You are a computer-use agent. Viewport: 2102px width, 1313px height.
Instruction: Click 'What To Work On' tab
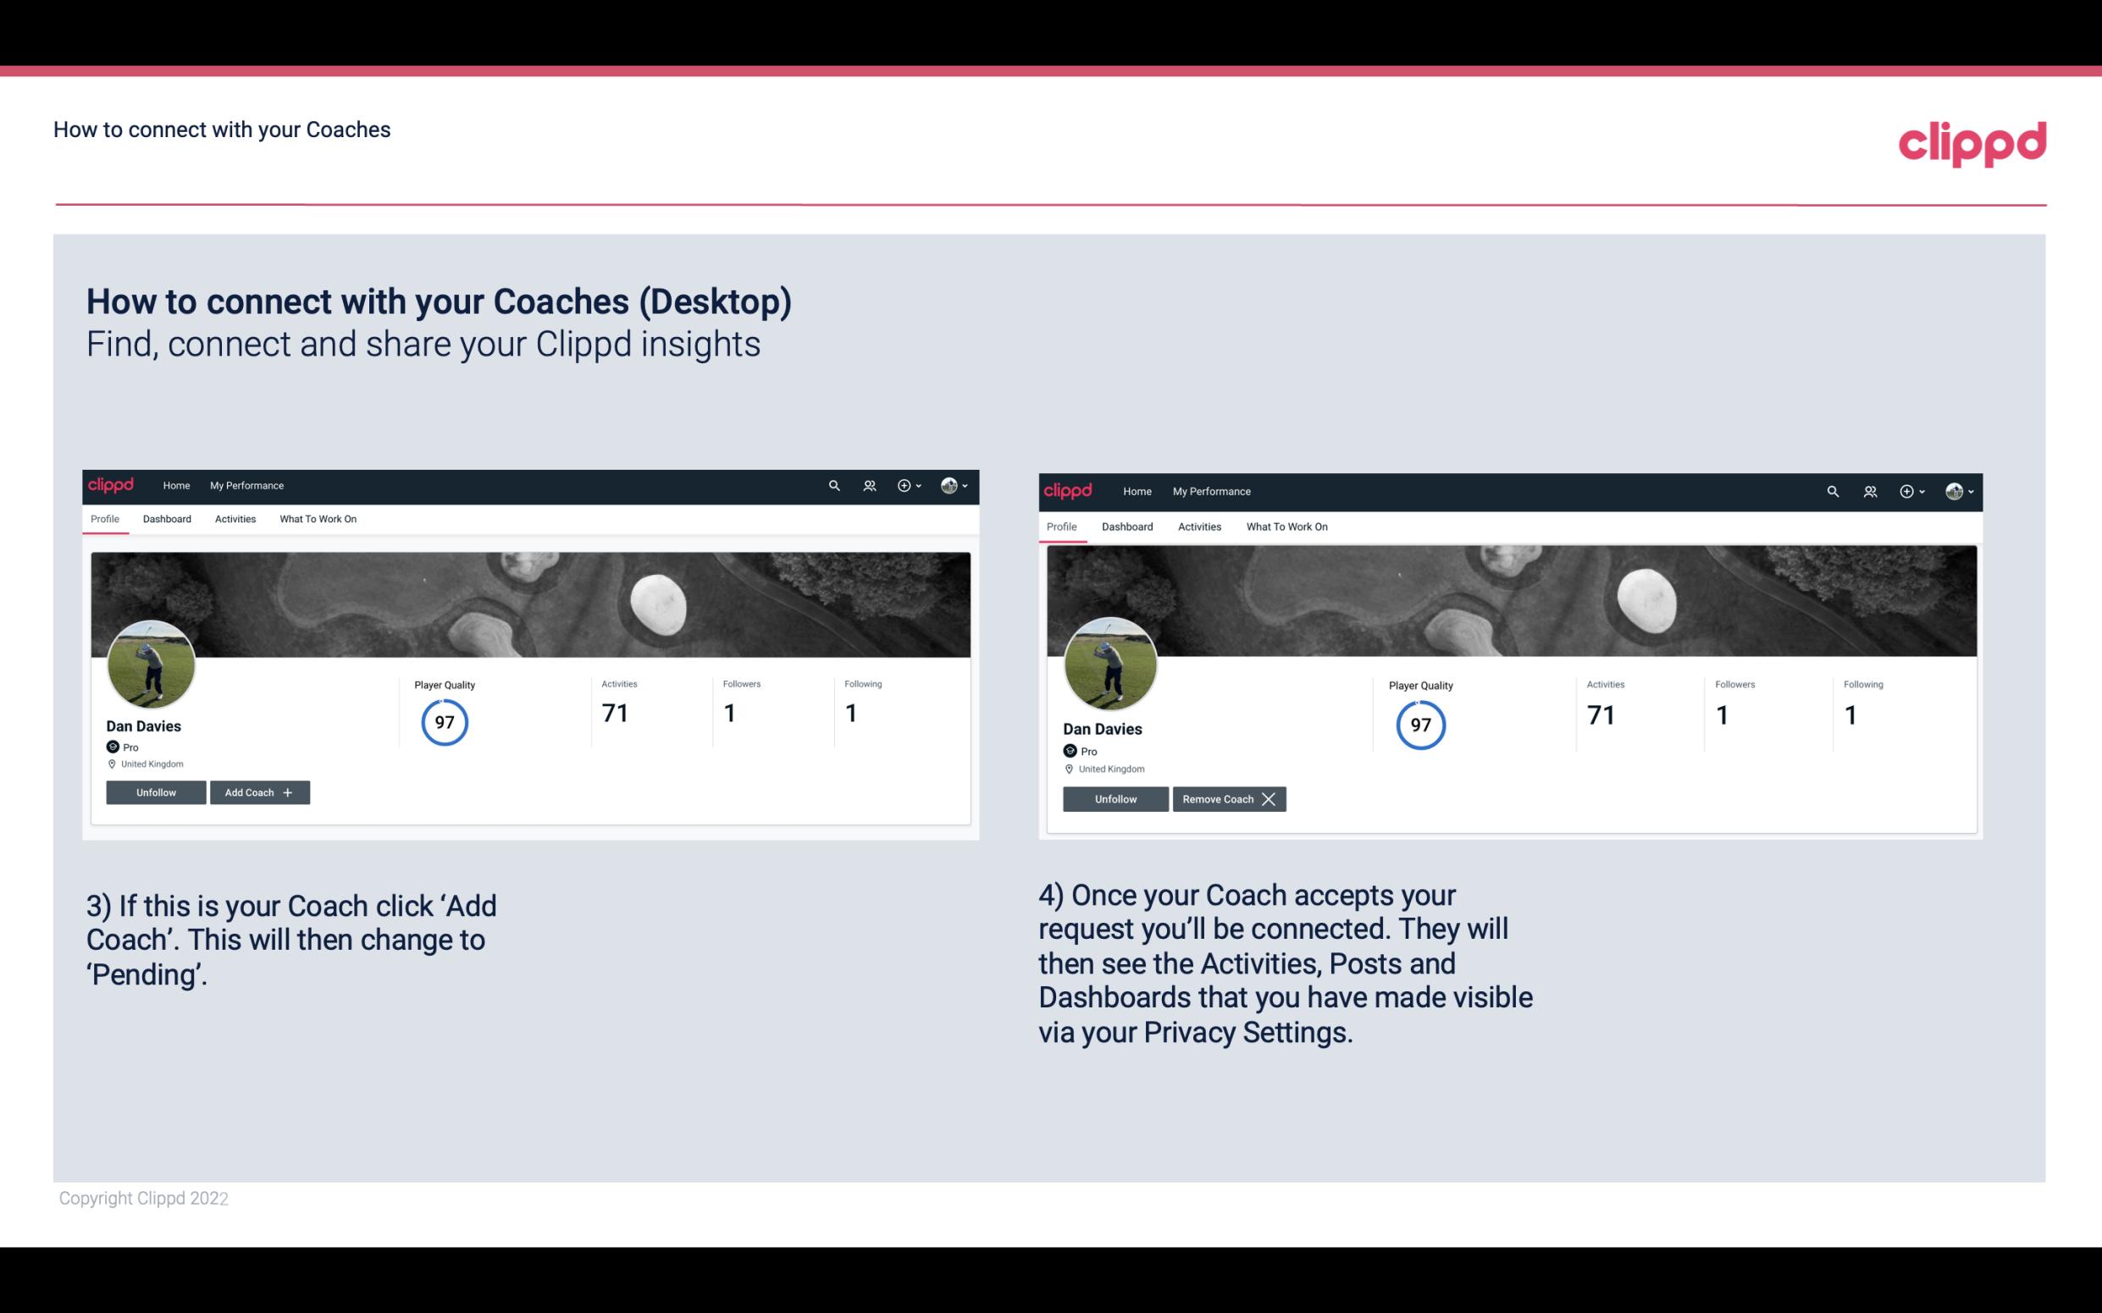point(318,519)
